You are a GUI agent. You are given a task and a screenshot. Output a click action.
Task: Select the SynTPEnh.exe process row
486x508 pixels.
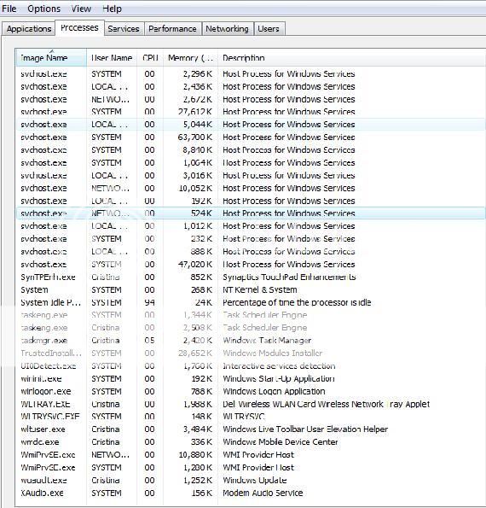click(x=251, y=277)
